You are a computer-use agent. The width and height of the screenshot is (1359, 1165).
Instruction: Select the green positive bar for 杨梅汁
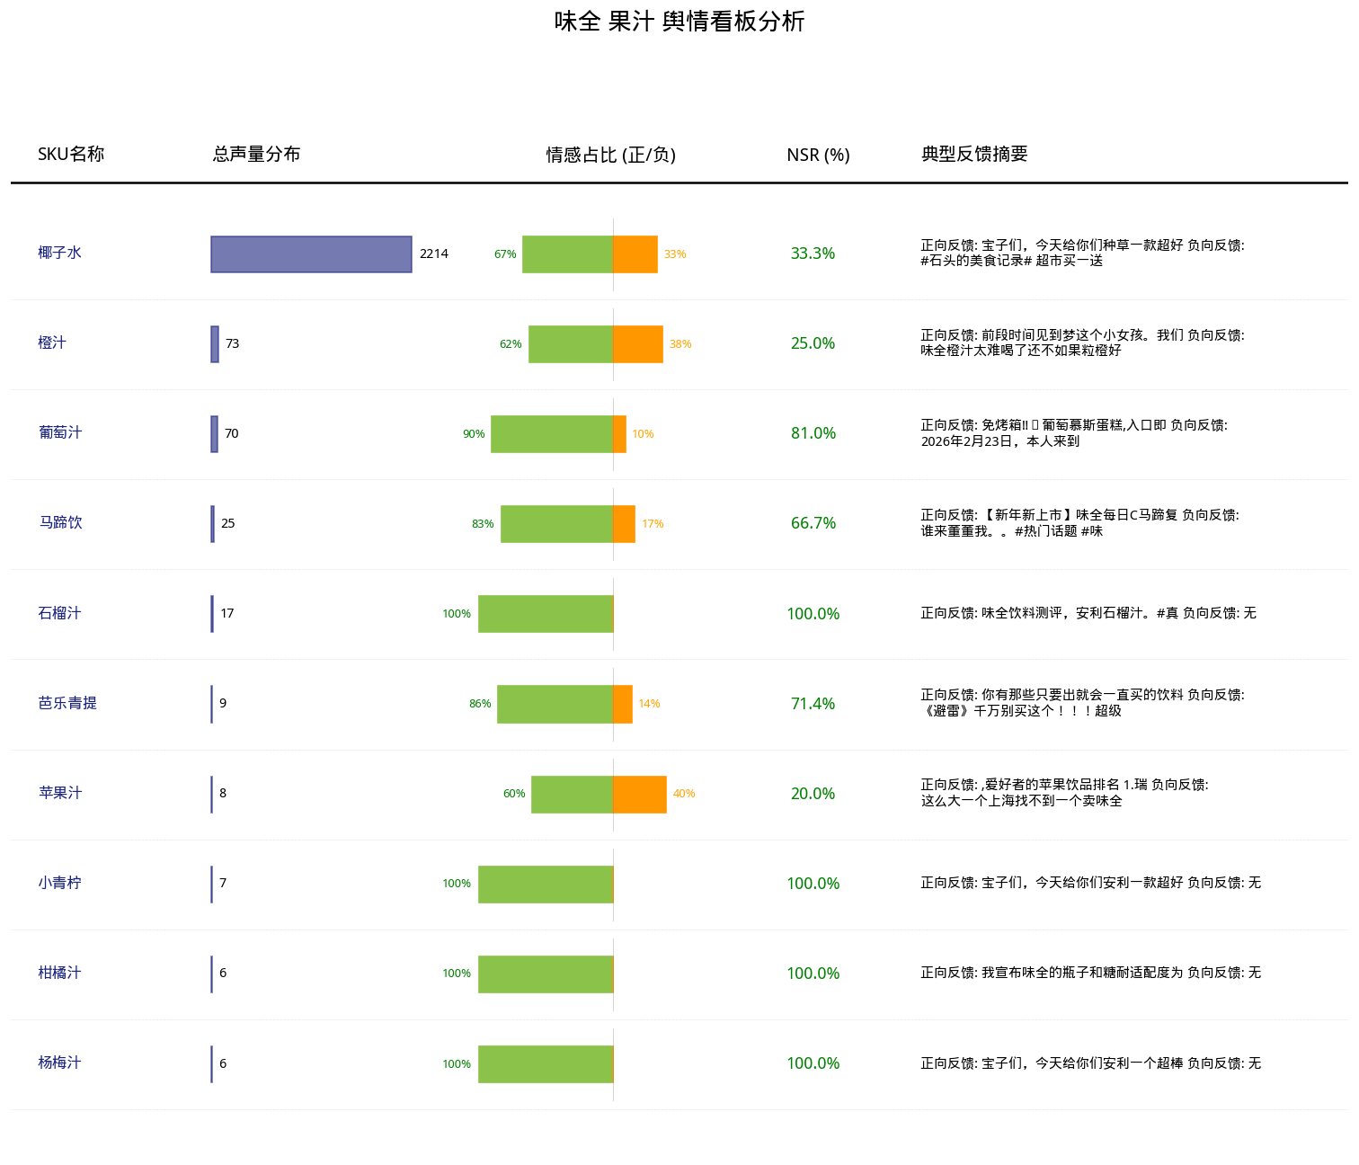[546, 1064]
